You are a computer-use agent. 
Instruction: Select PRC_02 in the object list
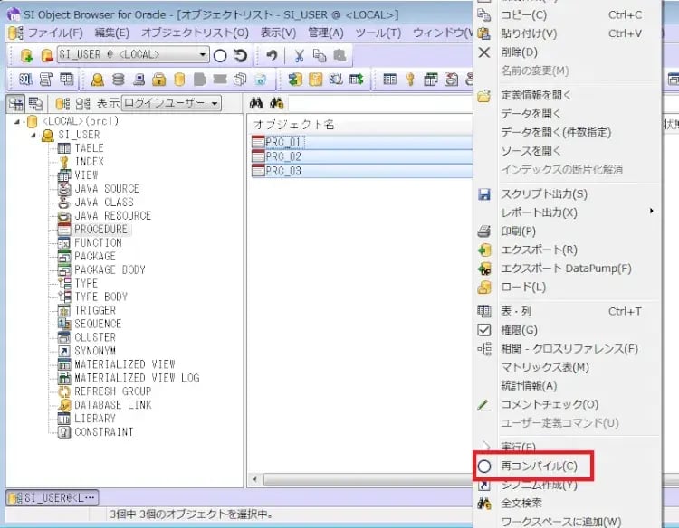pyautogui.click(x=283, y=156)
